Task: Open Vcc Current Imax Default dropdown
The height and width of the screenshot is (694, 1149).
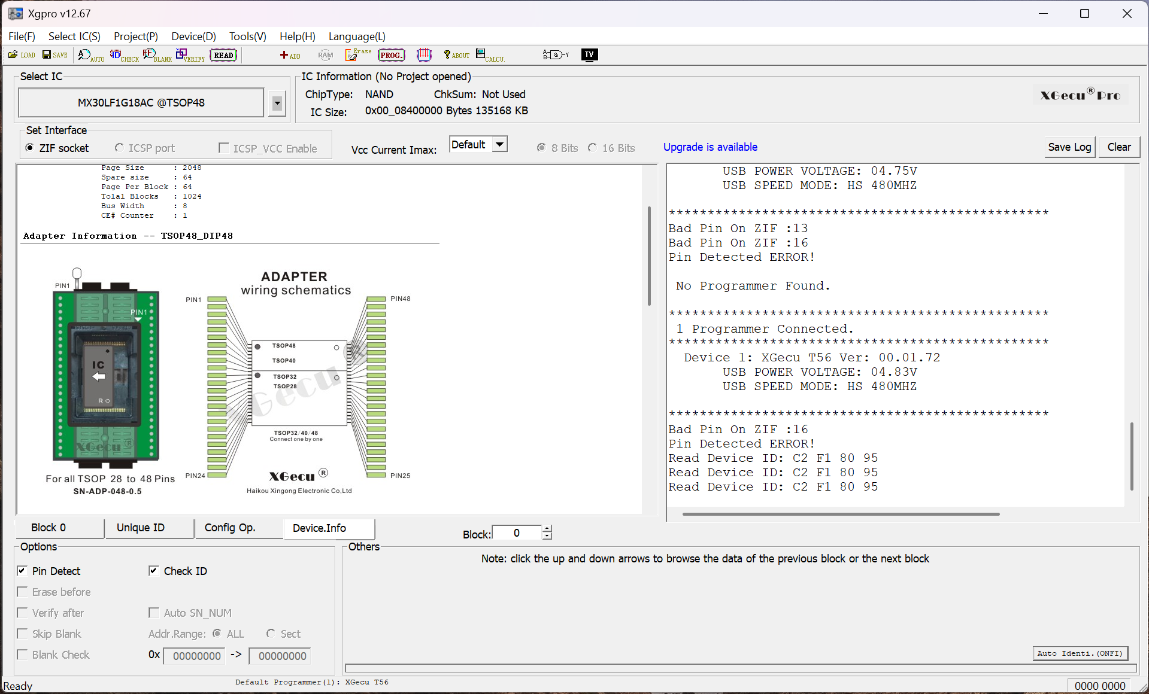Action: coord(499,144)
